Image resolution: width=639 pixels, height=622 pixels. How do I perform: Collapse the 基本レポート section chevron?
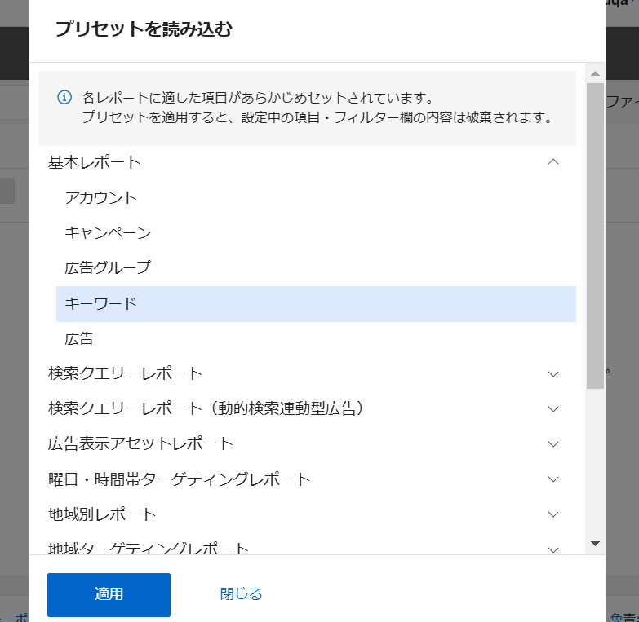pyautogui.click(x=553, y=162)
